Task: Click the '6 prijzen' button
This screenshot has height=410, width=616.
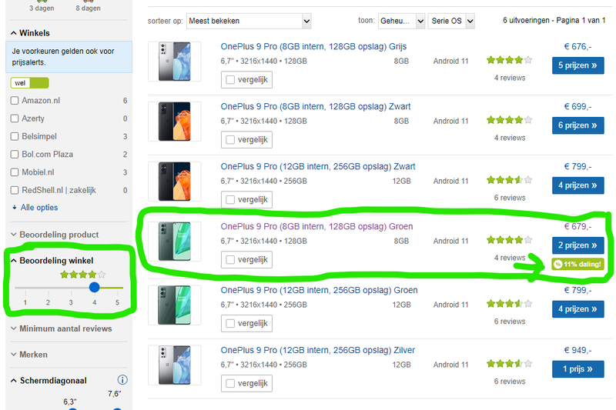Action: click(x=577, y=125)
